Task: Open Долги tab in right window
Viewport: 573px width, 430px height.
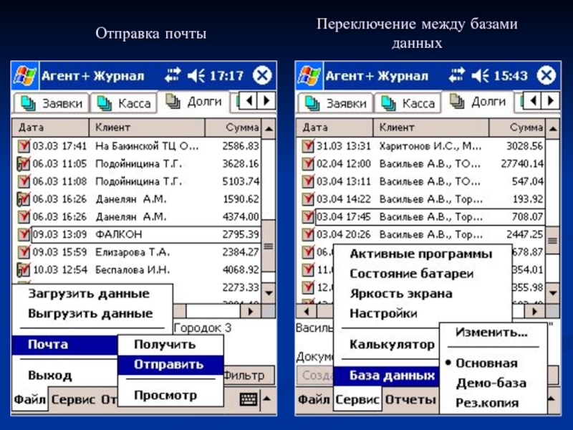Action: (478, 102)
